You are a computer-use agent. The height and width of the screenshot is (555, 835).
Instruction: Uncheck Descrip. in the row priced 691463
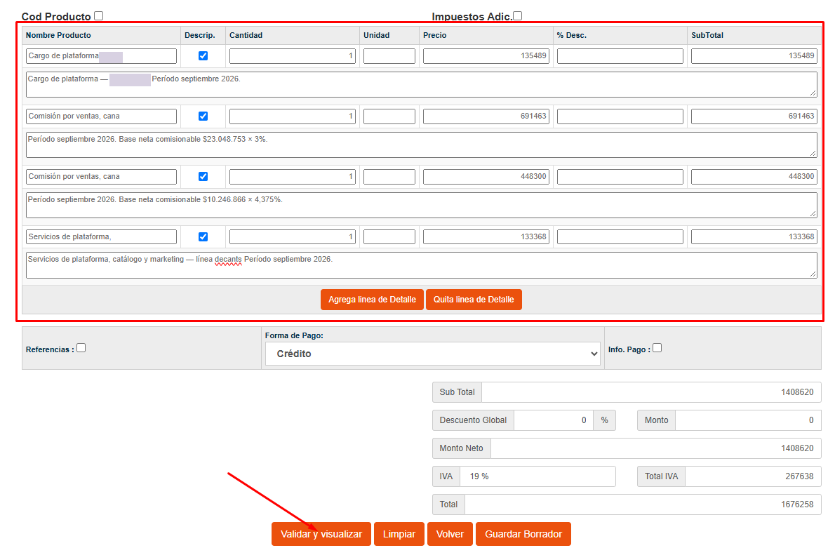click(203, 116)
